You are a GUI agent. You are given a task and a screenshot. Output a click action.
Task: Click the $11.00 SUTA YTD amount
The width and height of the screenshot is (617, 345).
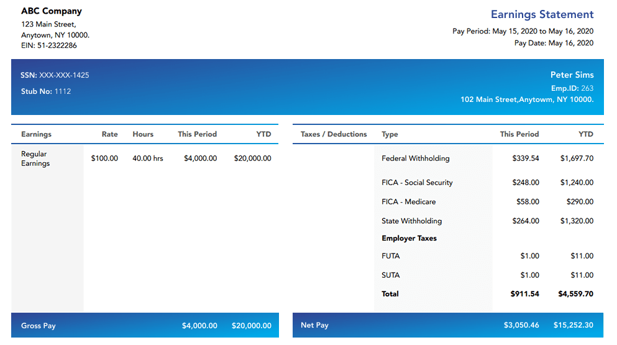point(582,275)
